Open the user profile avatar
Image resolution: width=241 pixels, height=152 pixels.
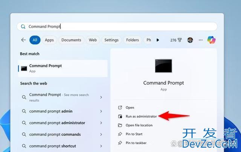click(190, 40)
